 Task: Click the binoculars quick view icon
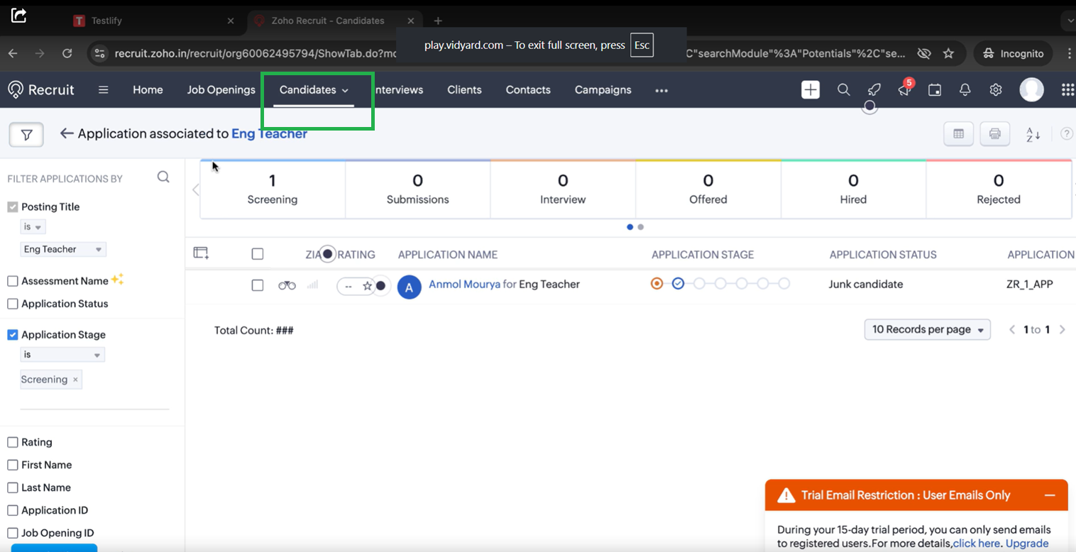tap(287, 285)
